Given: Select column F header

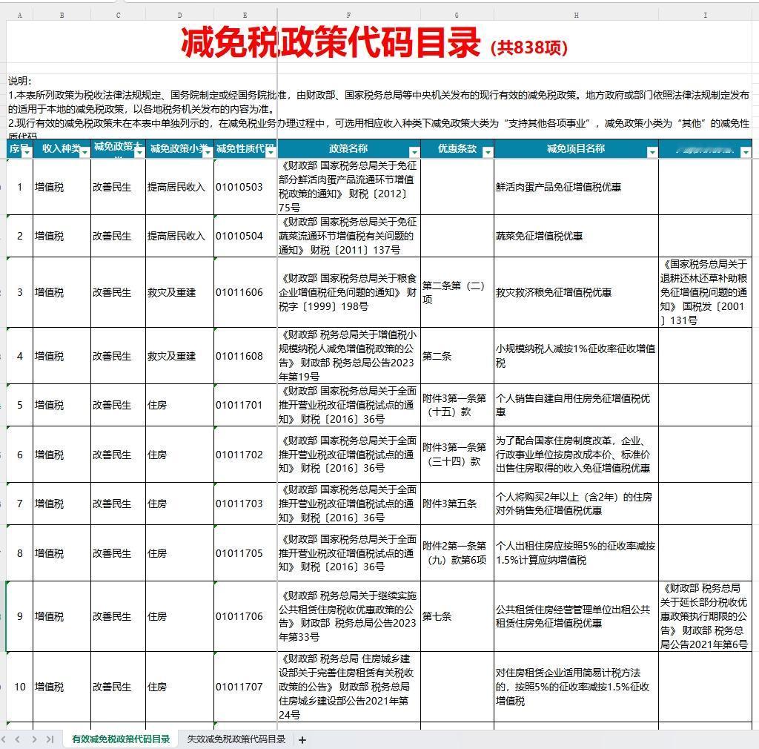Looking at the screenshot, I should (x=348, y=15).
